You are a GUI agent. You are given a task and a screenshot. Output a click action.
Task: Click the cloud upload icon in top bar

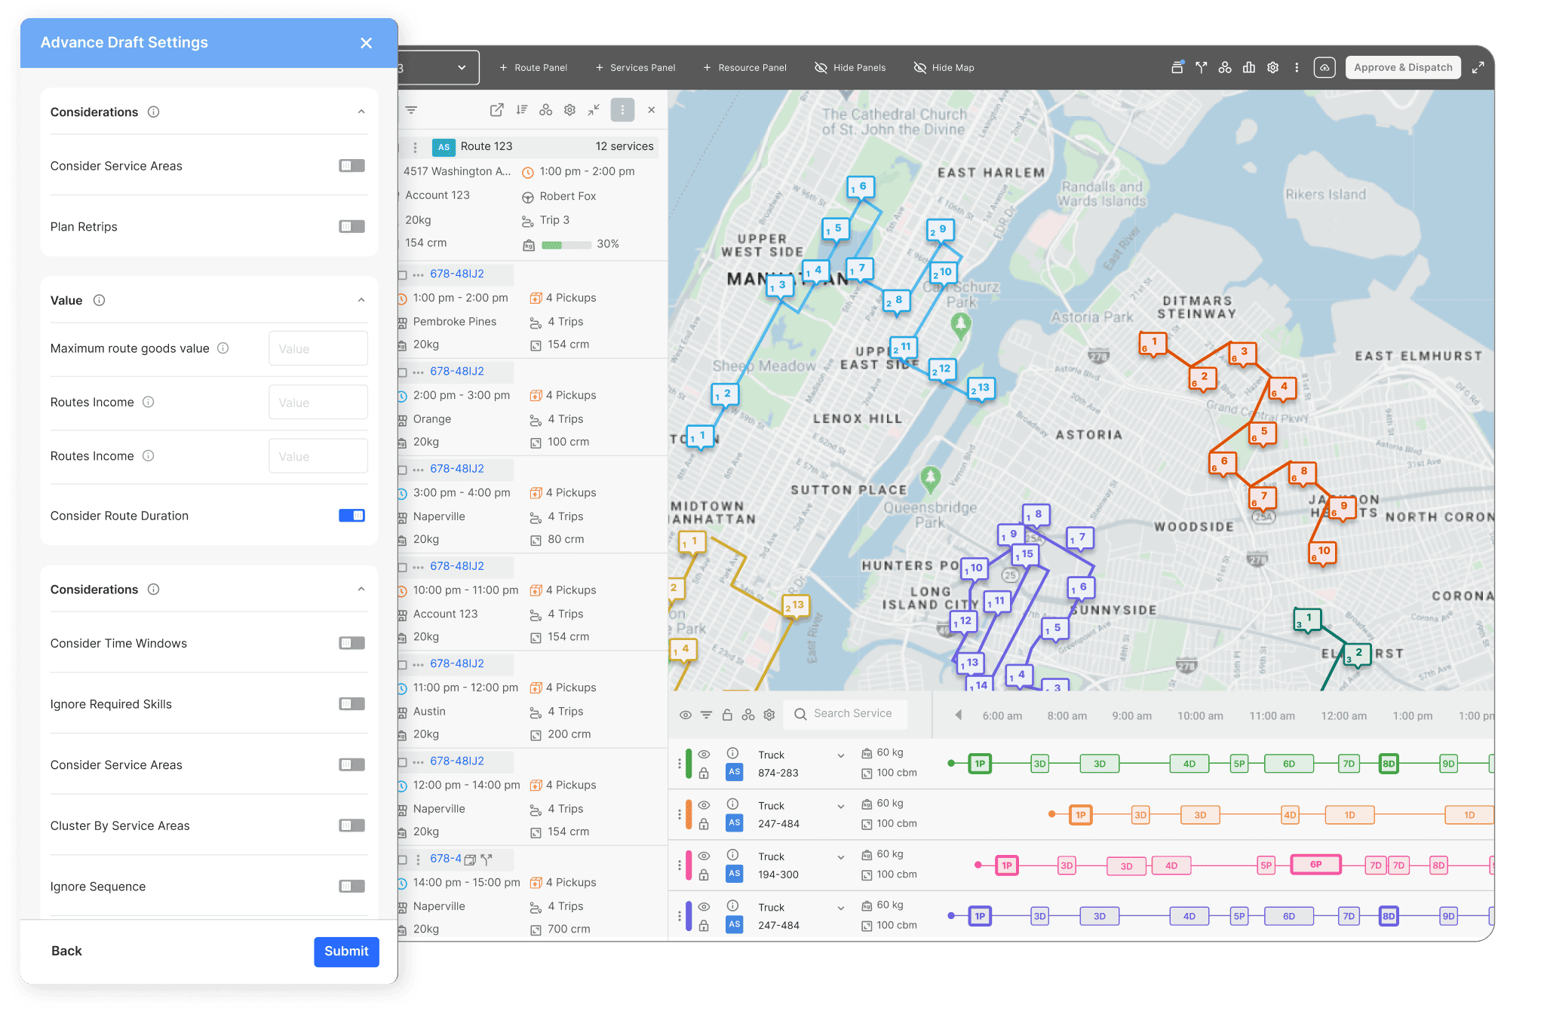(1324, 68)
